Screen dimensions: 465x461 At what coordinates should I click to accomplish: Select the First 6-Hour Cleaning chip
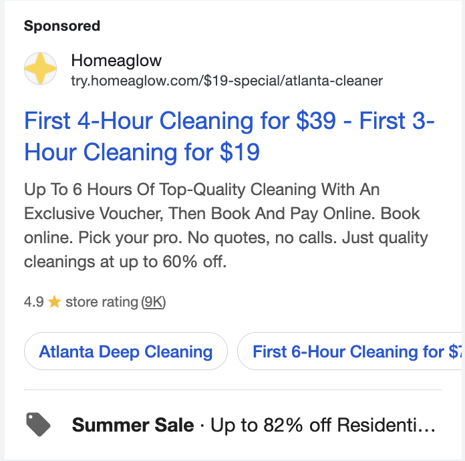click(x=350, y=351)
